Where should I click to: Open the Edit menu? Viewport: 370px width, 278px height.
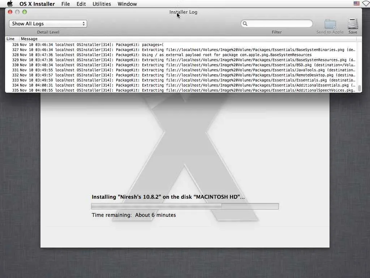[x=81, y=4]
